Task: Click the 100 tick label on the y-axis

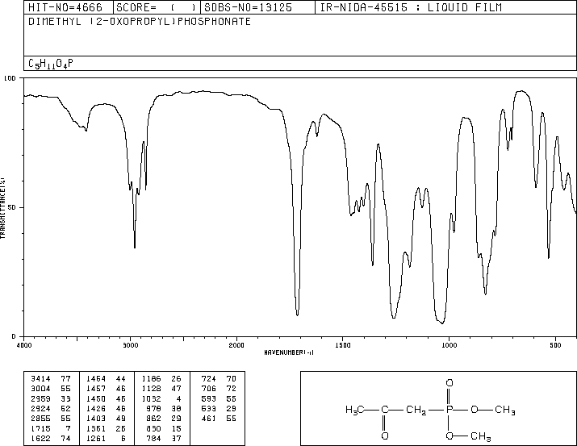Action: 10,78
